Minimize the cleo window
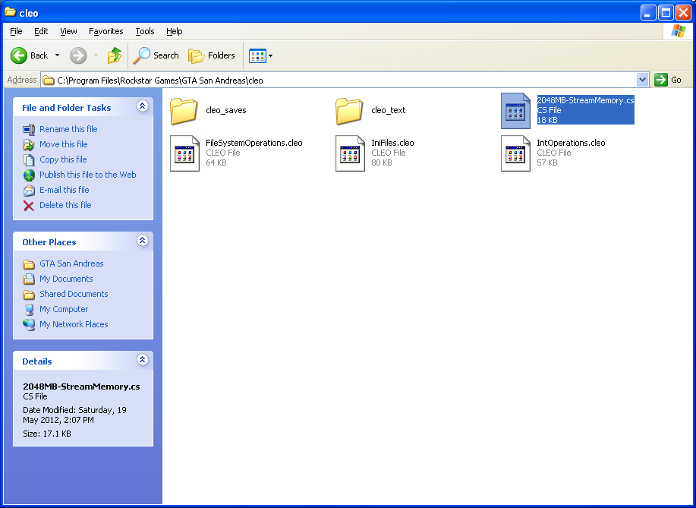Image resolution: width=696 pixels, height=508 pixels. (648, 12)
